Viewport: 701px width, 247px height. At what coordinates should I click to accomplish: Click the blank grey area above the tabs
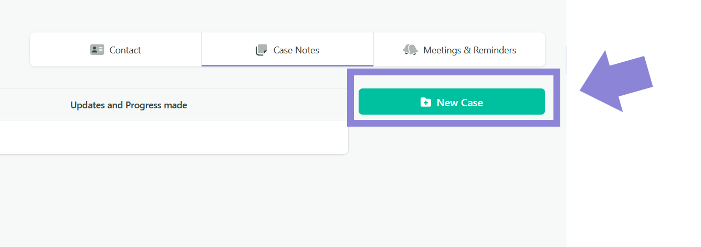coord(284,15)
